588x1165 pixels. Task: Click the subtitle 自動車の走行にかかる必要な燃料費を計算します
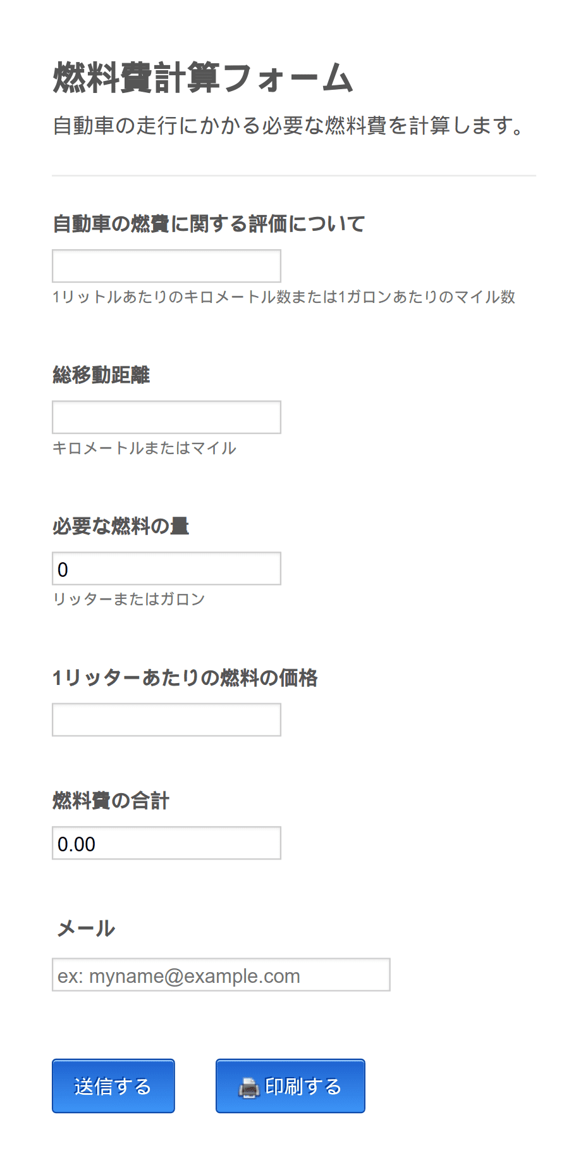point(289,125)
